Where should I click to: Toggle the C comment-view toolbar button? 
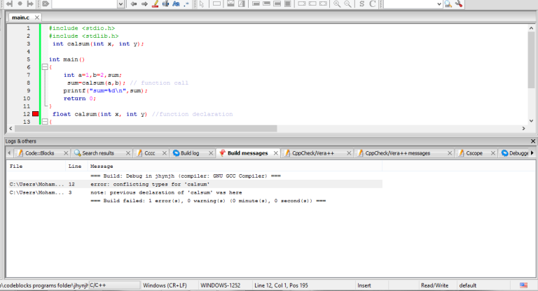pos(373,4)
